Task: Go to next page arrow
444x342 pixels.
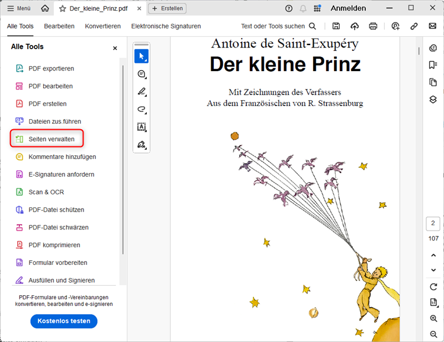Action: point(433,270)
